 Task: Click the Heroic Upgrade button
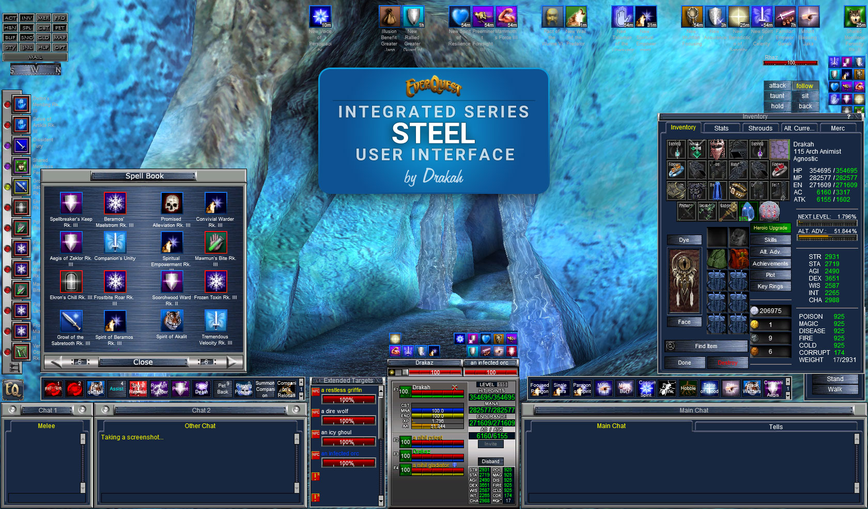(770, 227)
